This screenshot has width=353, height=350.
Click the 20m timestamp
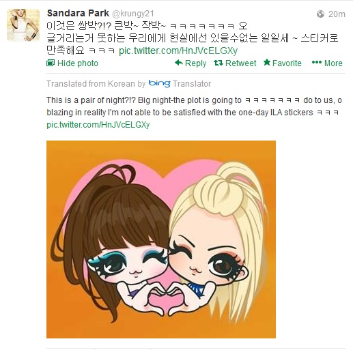(x=337, y=14)
